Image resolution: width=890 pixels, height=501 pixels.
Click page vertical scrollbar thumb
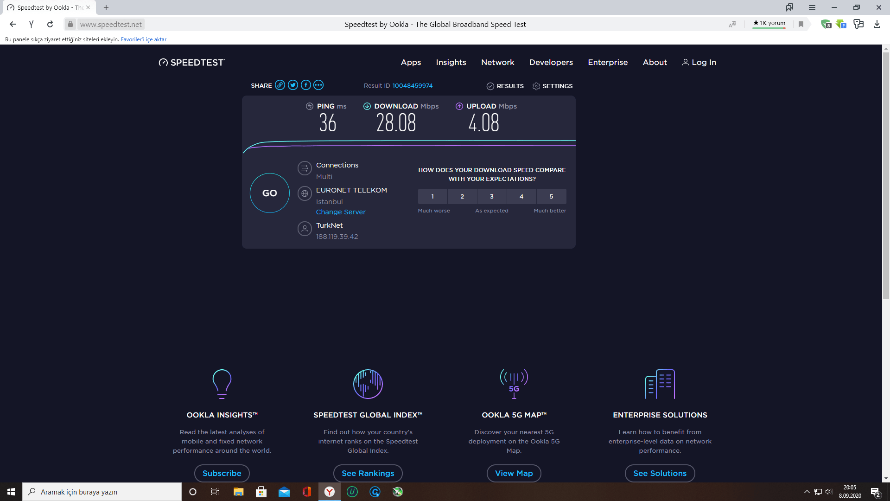886,176
